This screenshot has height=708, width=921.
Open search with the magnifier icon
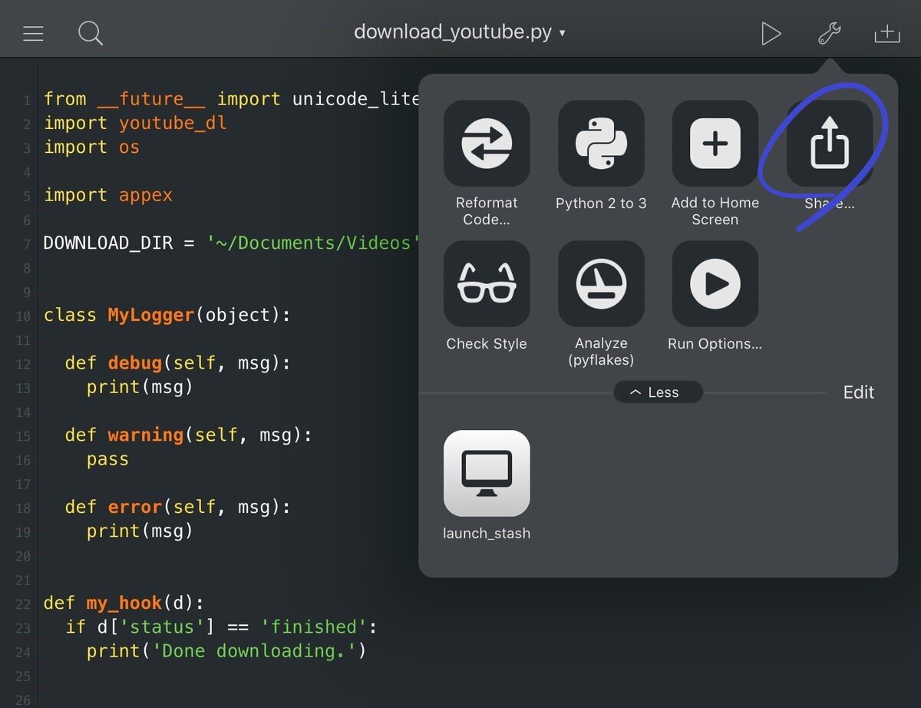pyautogui.click(x=90, y=33)
